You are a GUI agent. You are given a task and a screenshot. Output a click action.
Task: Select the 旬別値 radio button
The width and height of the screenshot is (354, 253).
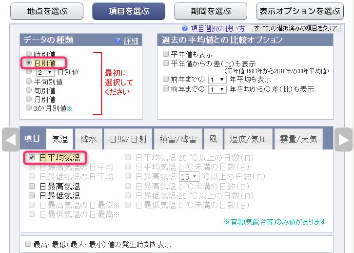(x=29, y=90)
